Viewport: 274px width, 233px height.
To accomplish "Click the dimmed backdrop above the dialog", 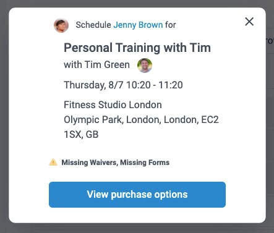I will coord(137,4).
